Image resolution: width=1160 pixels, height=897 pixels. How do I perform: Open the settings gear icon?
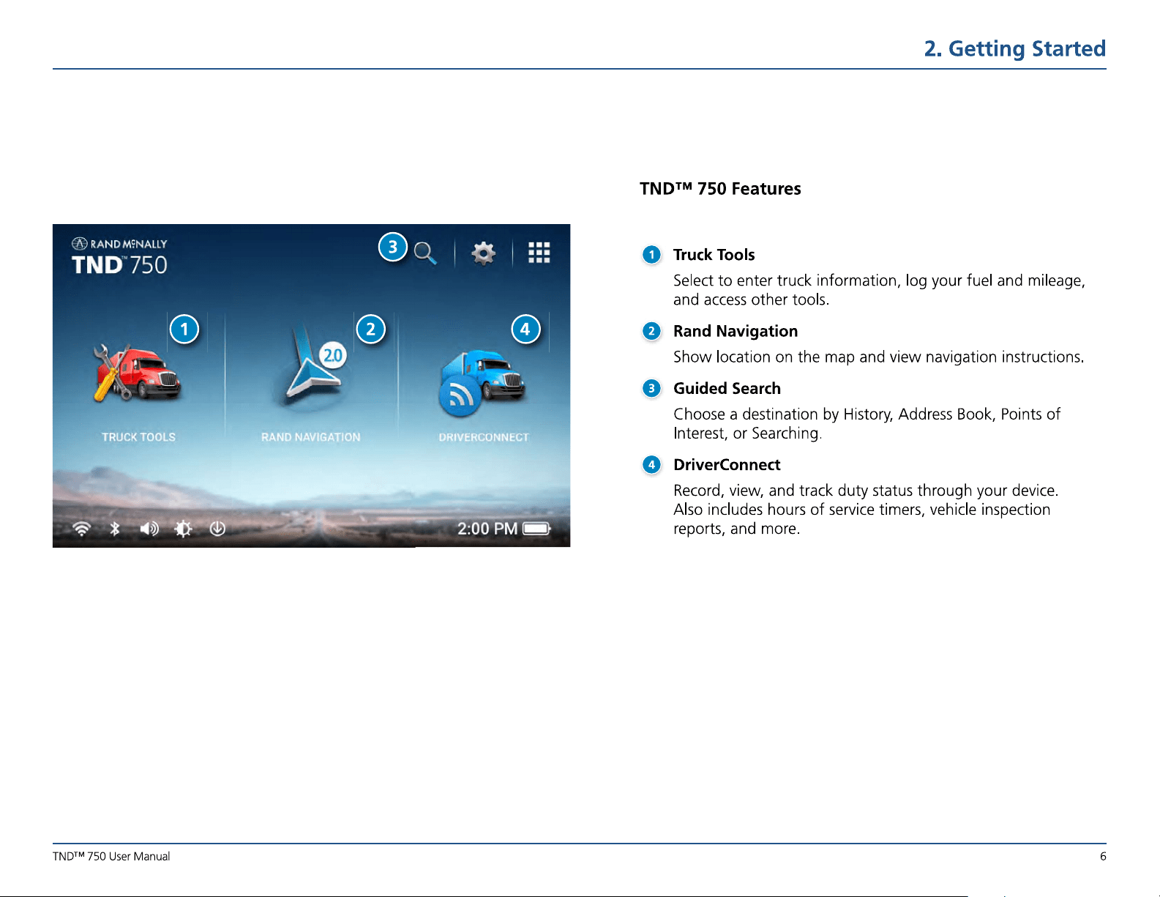click(483, 253)
